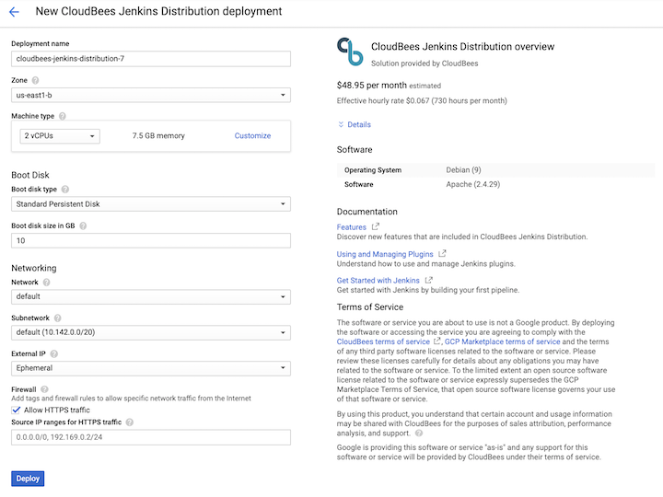Click the Customize machine type link
The height and width of the screenshot is (497, 663).
[252, 136]
